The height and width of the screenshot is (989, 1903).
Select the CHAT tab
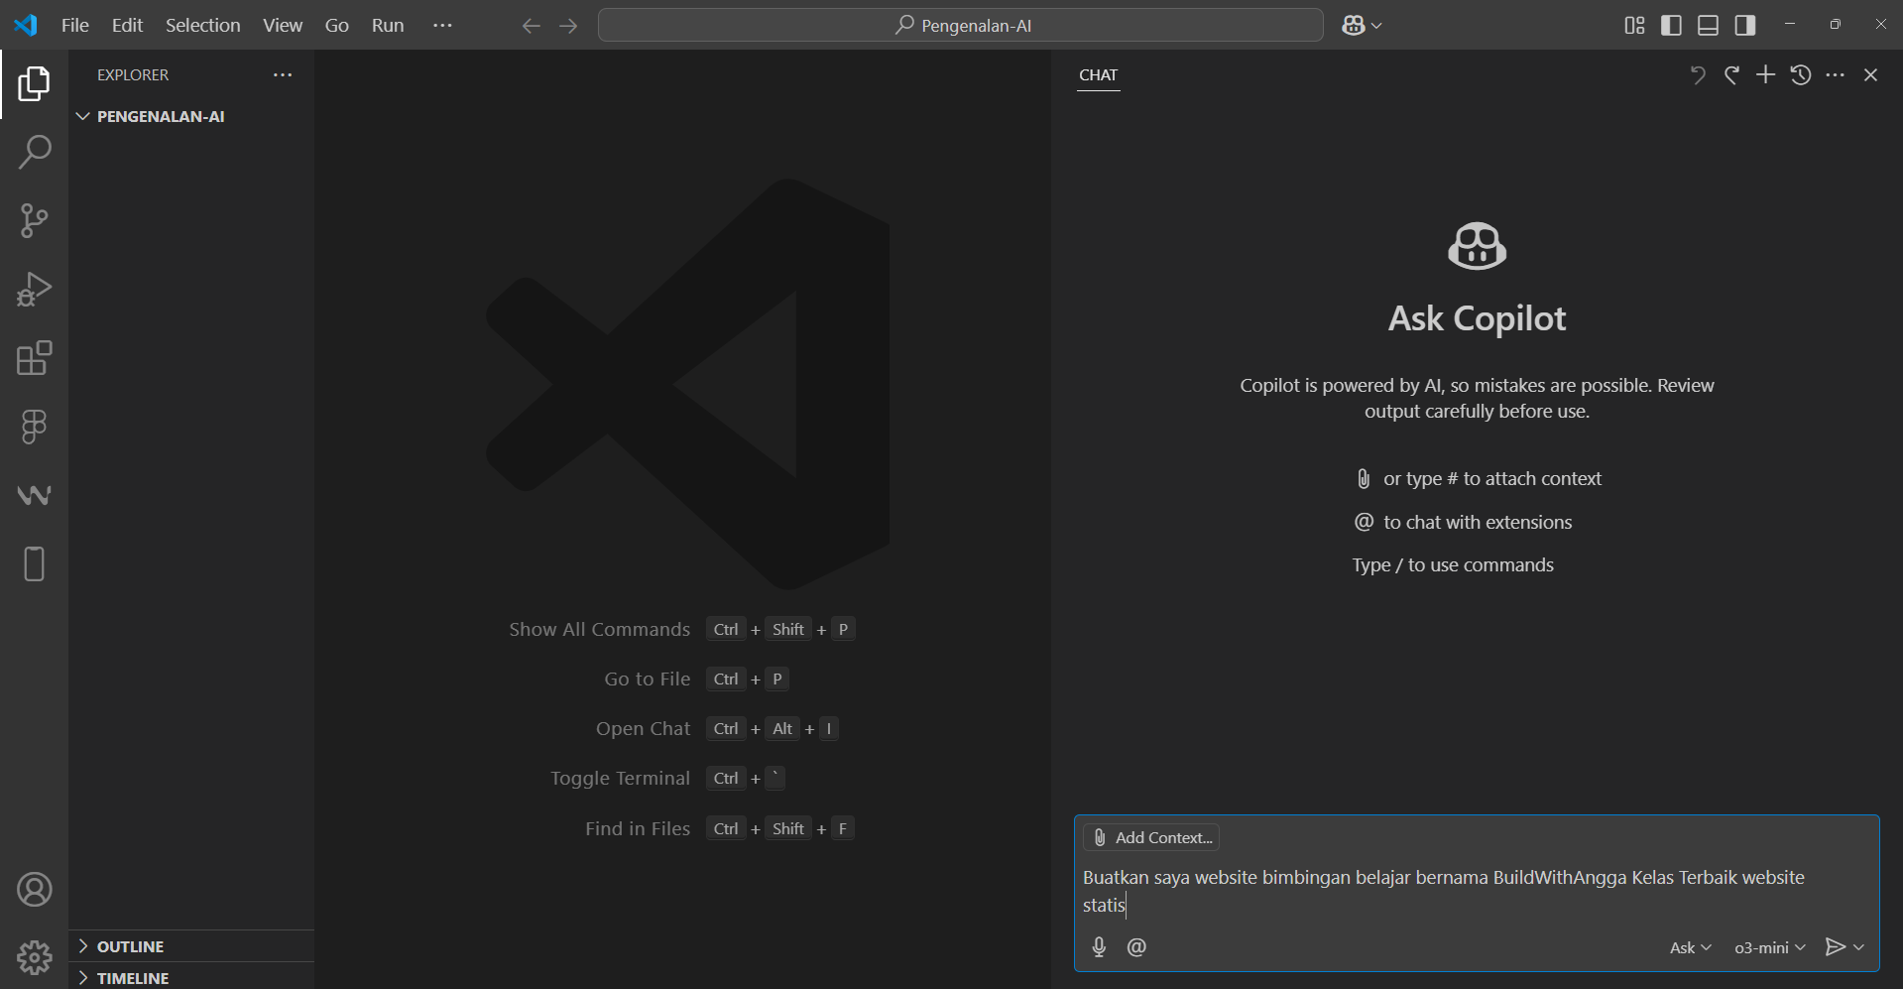[1098, 75]
